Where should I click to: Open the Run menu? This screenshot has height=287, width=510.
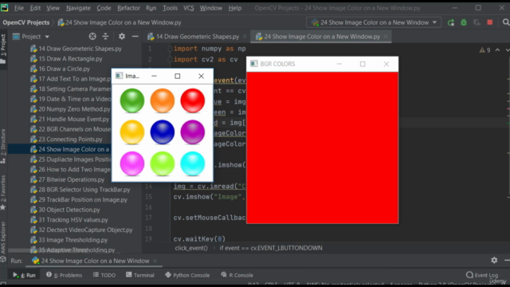click(151, 8)
